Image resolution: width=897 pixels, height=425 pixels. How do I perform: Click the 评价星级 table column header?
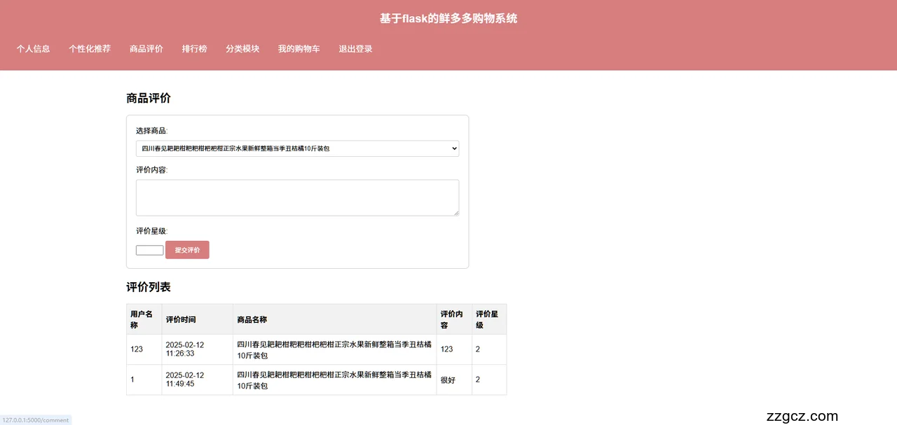pos(488,319)
